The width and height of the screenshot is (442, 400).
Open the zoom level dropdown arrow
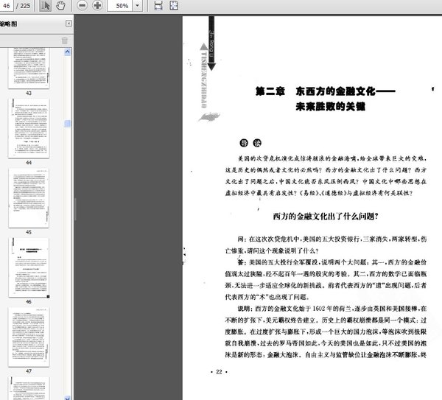click(x=137, y=6)
